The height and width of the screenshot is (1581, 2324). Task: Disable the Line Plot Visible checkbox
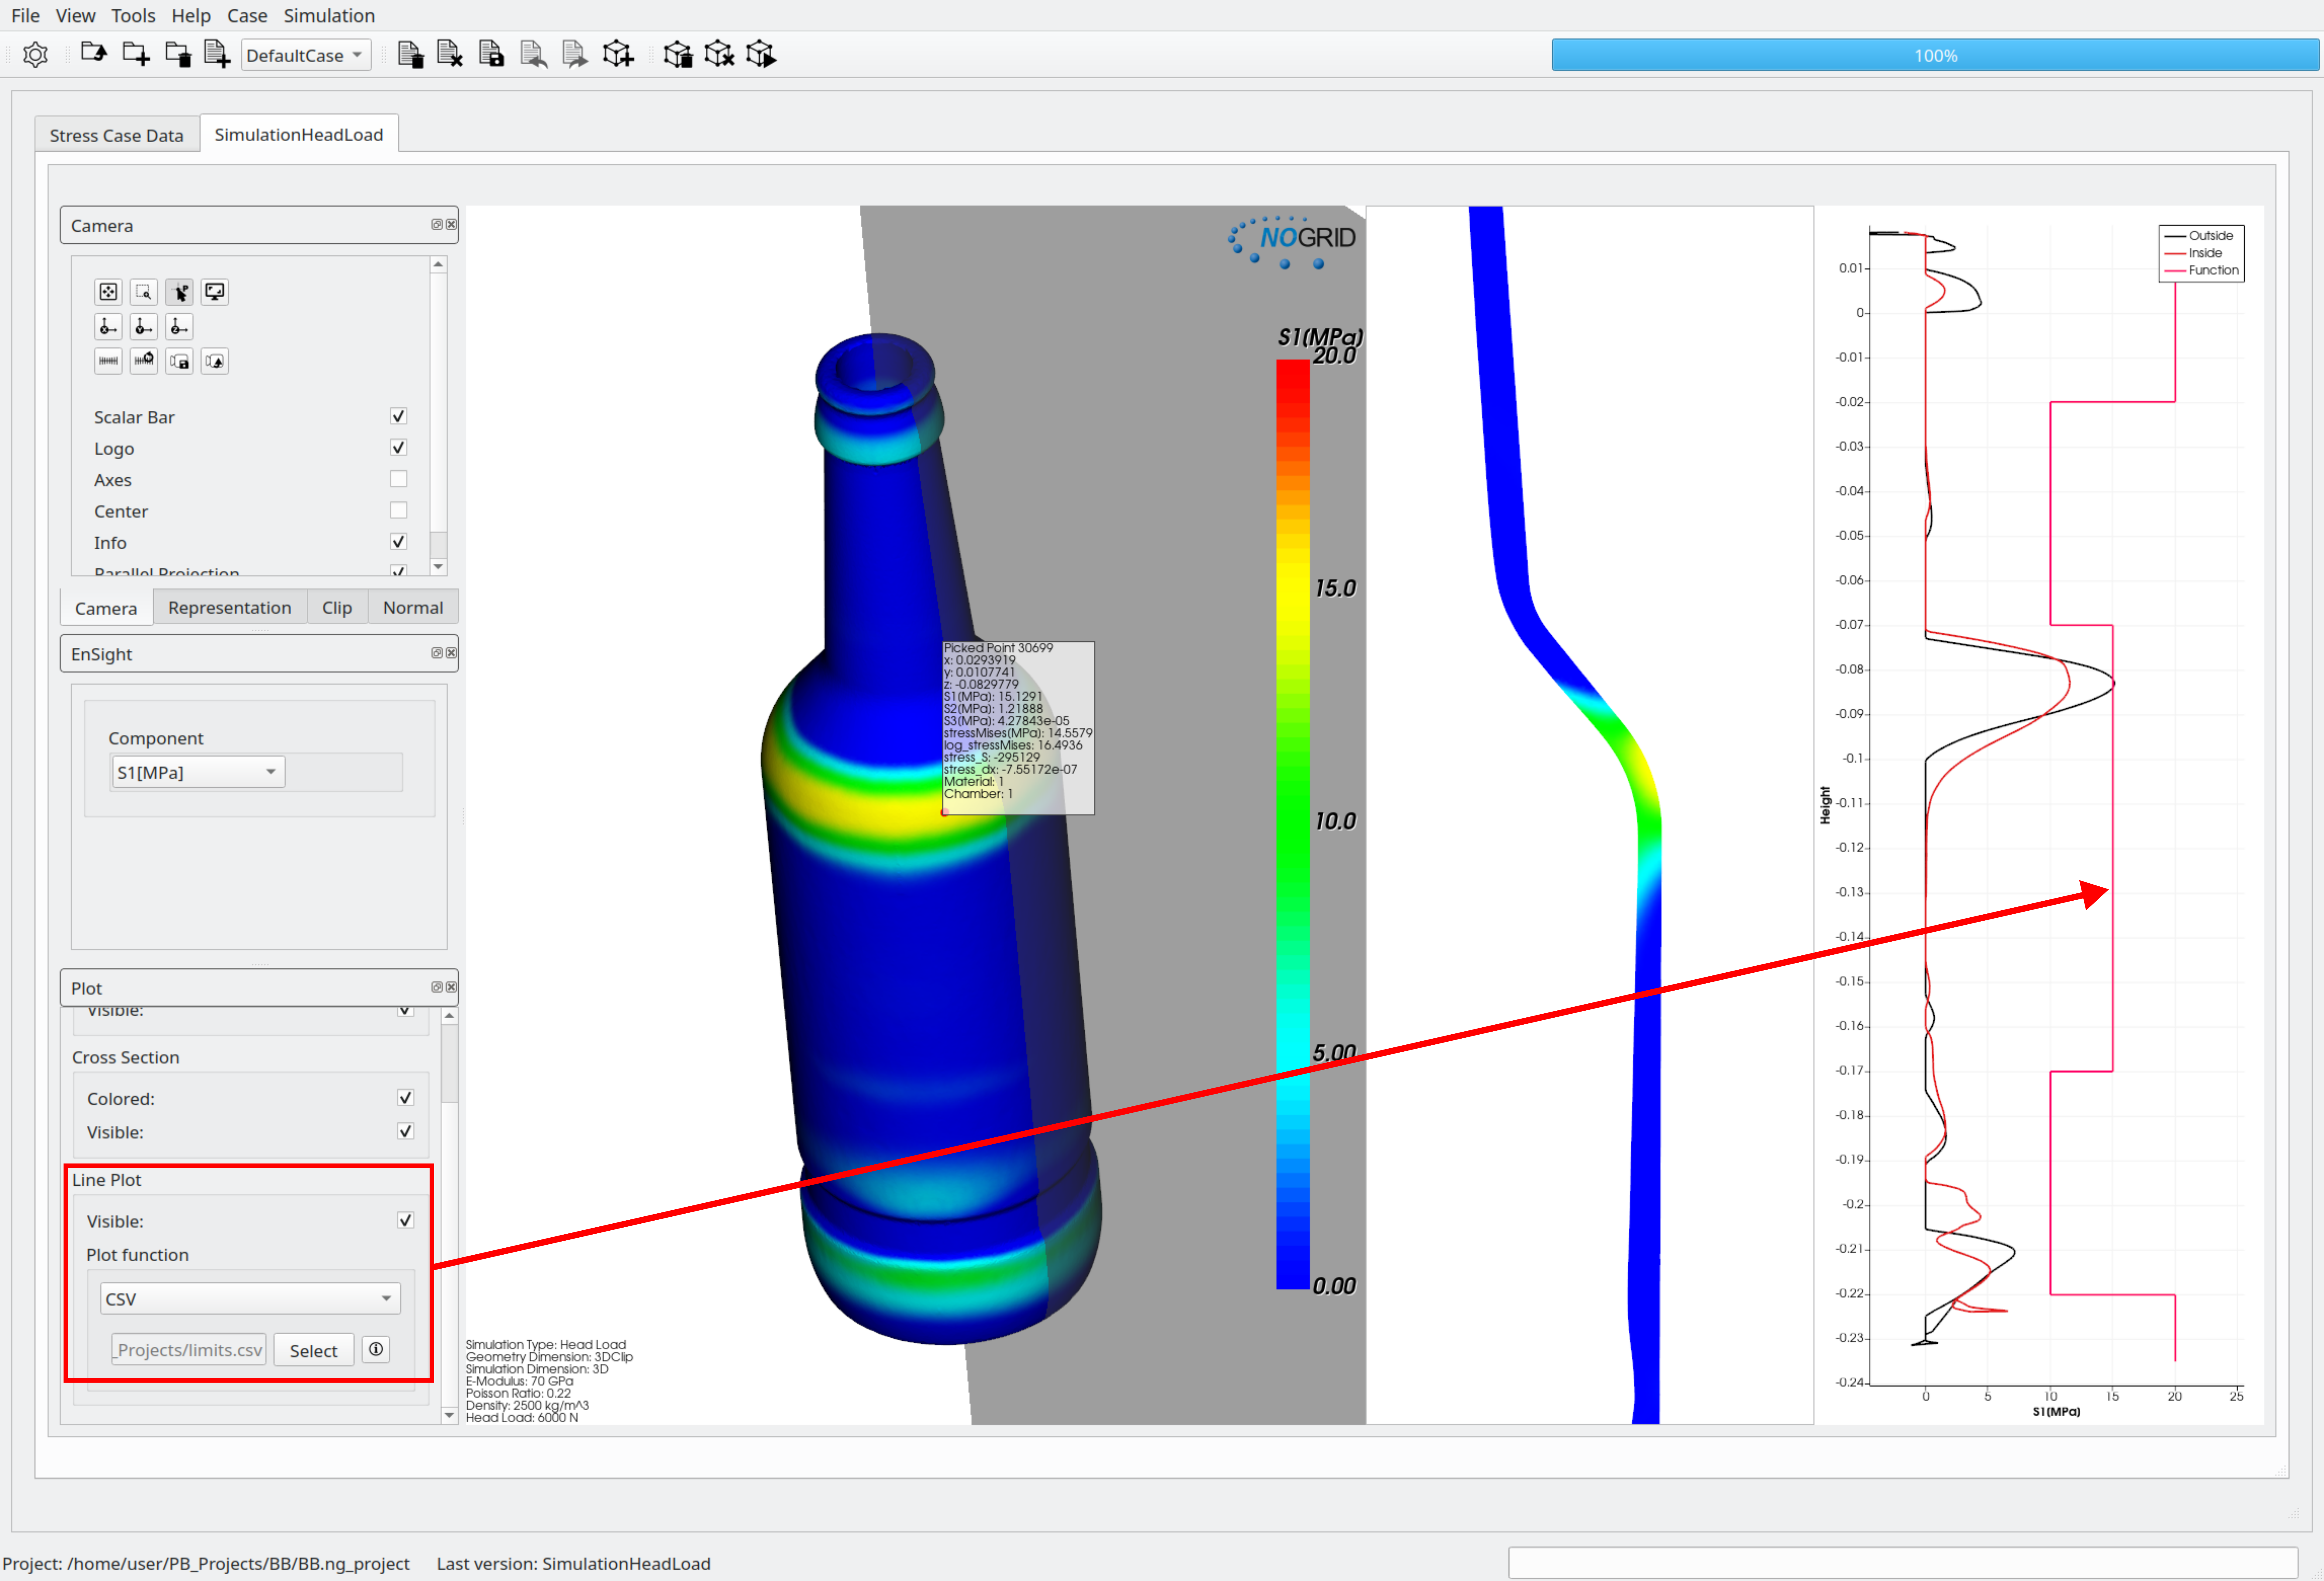tap(405, 1220)
